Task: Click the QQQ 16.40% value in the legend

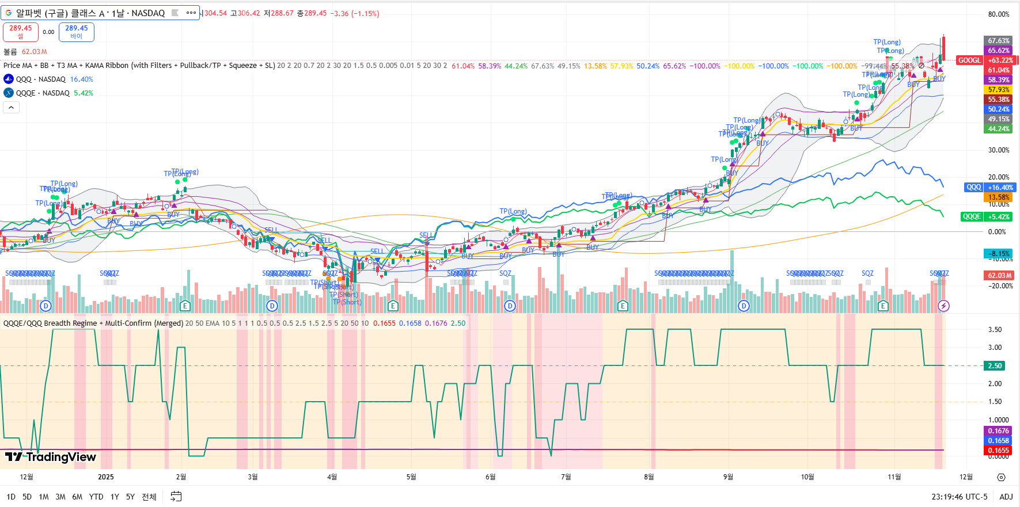Action: [81, 79]
